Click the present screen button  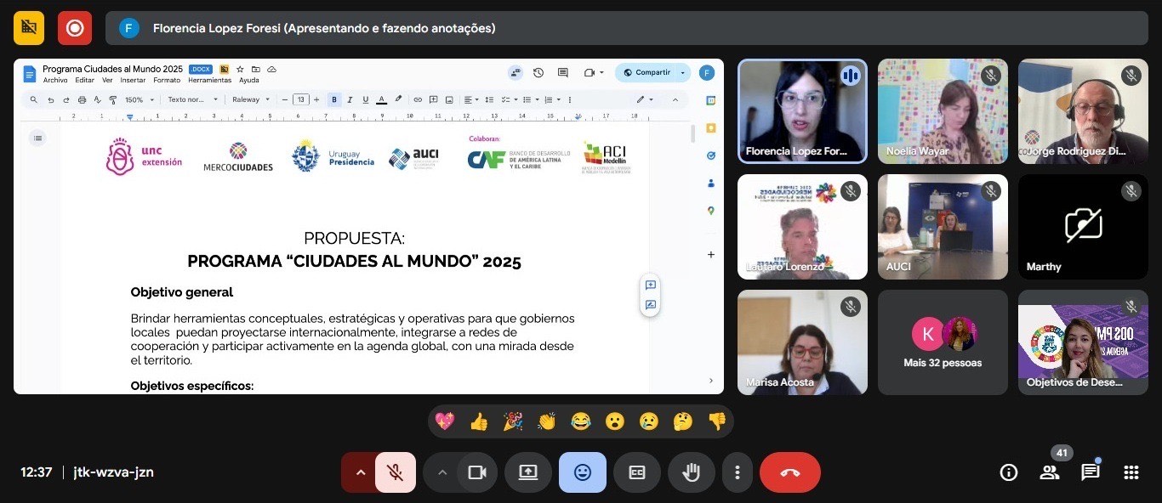coord(527,472)
